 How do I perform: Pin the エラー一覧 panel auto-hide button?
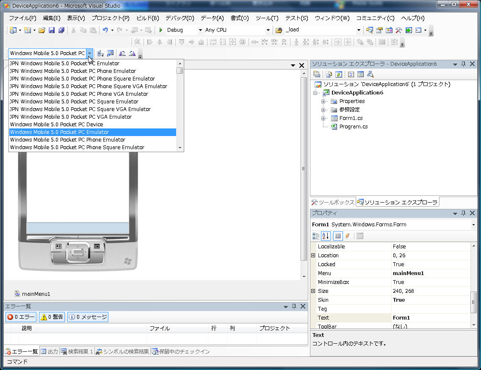294,306
